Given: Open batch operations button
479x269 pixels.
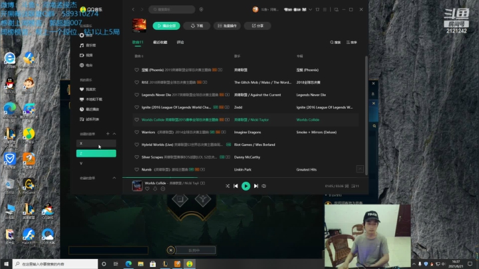Looking at the screenshot, I should click(x=227, y=26).
